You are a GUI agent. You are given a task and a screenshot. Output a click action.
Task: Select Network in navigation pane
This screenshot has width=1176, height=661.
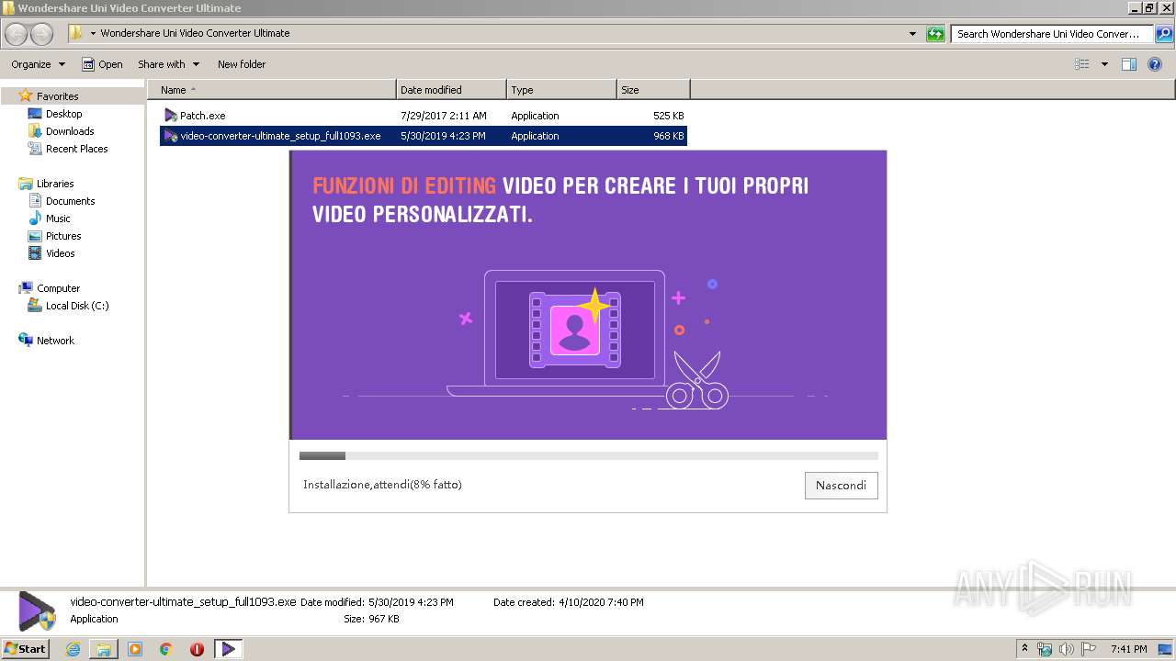55,341
